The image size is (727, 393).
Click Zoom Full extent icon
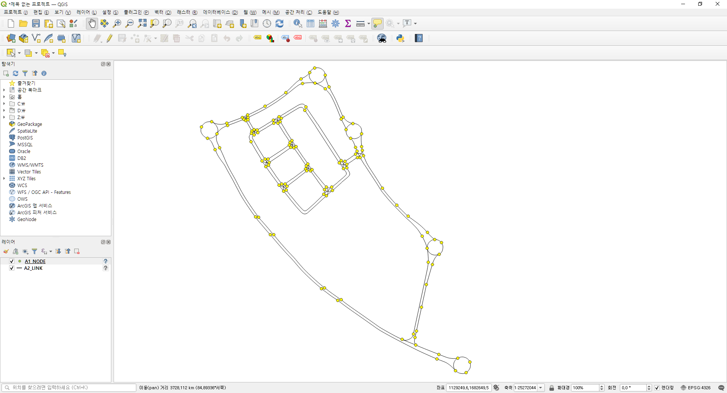click(x=142, y=23)
